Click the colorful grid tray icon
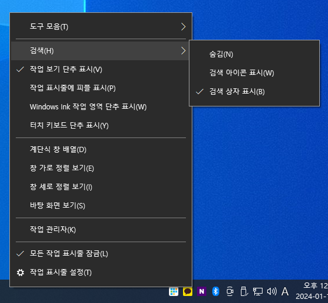This screenshot has height=303, width=328. click(174, 291)
